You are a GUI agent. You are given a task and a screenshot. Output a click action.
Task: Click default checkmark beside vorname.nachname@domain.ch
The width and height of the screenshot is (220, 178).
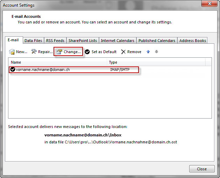coord(13,69)
